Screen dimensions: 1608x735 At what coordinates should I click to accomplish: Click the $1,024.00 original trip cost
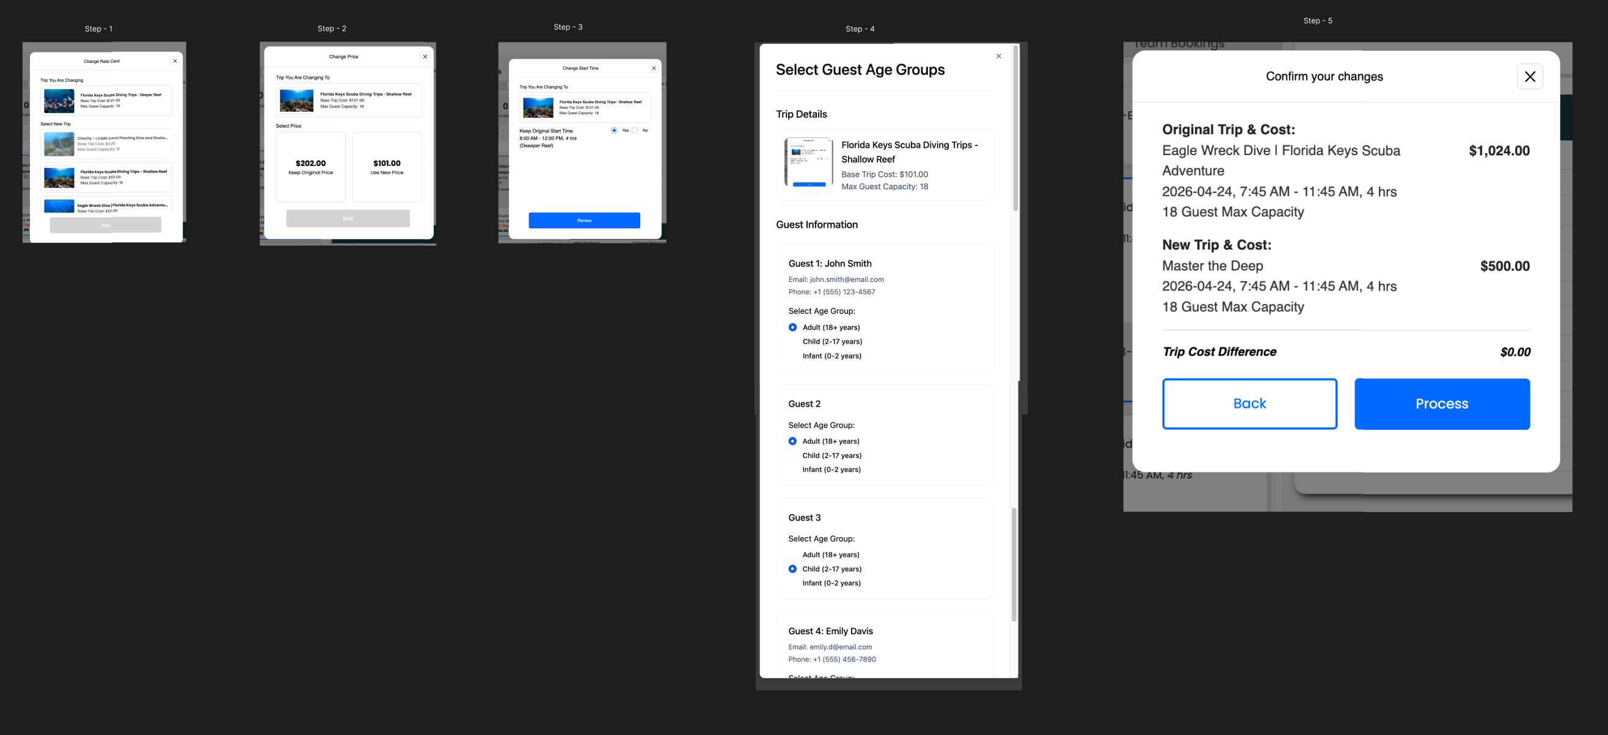tap(1499, 150)
